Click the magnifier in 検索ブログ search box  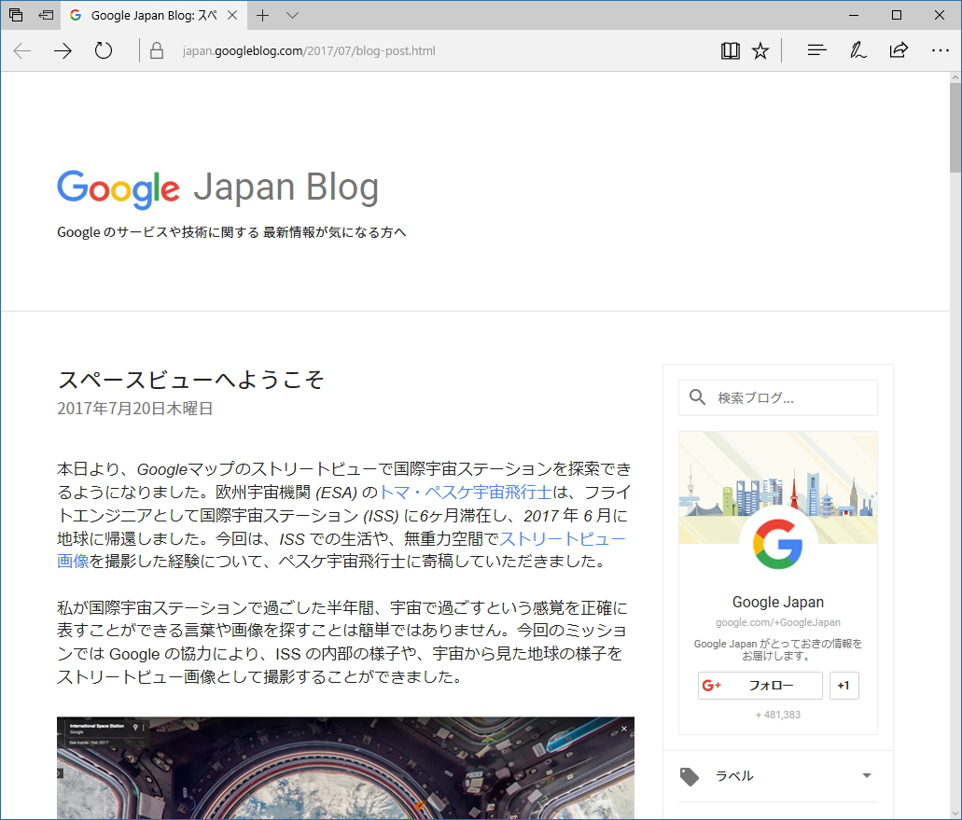(x=697, y=397)
